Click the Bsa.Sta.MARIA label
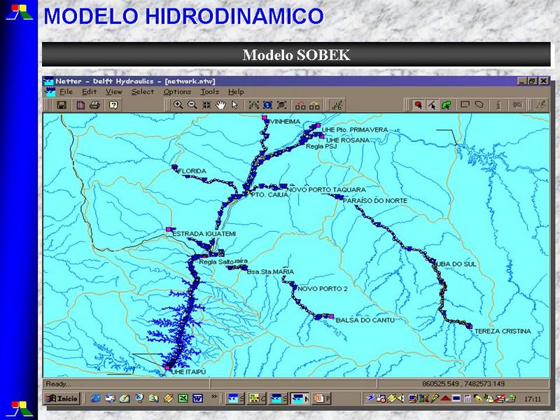The width and height of the screenshot is (560, 420). pyautogui.click(x=270, y=272)
